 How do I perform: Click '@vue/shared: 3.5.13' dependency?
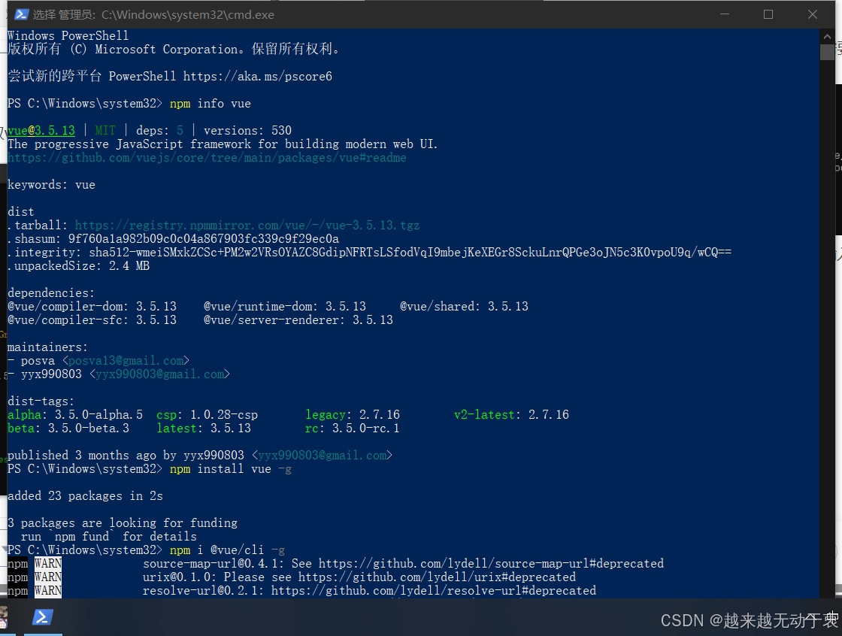464,306
